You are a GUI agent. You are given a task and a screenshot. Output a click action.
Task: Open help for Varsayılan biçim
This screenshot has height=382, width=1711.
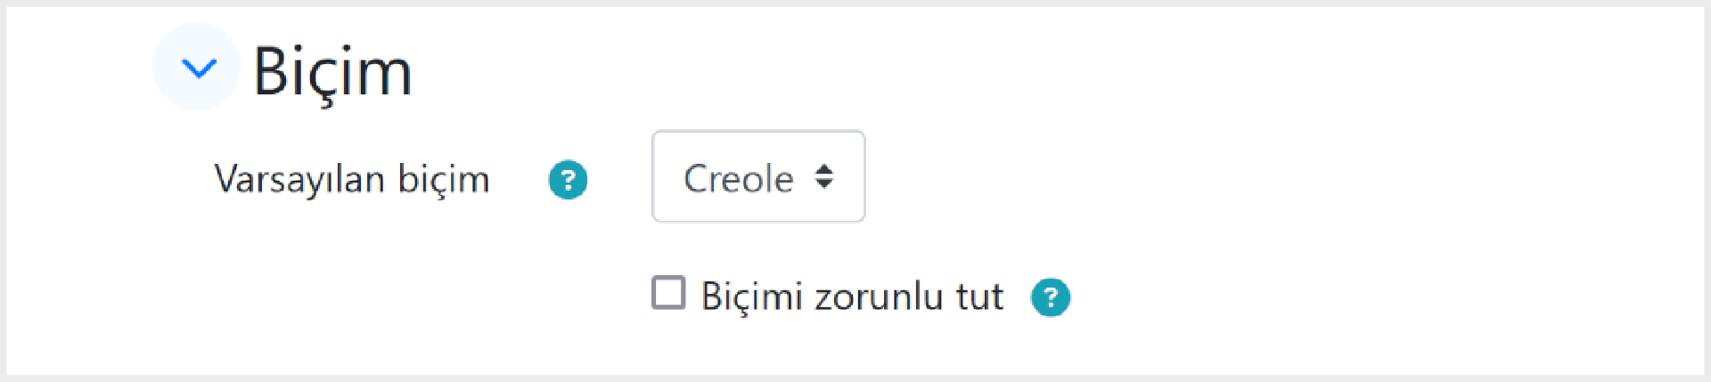pos(568,180)
